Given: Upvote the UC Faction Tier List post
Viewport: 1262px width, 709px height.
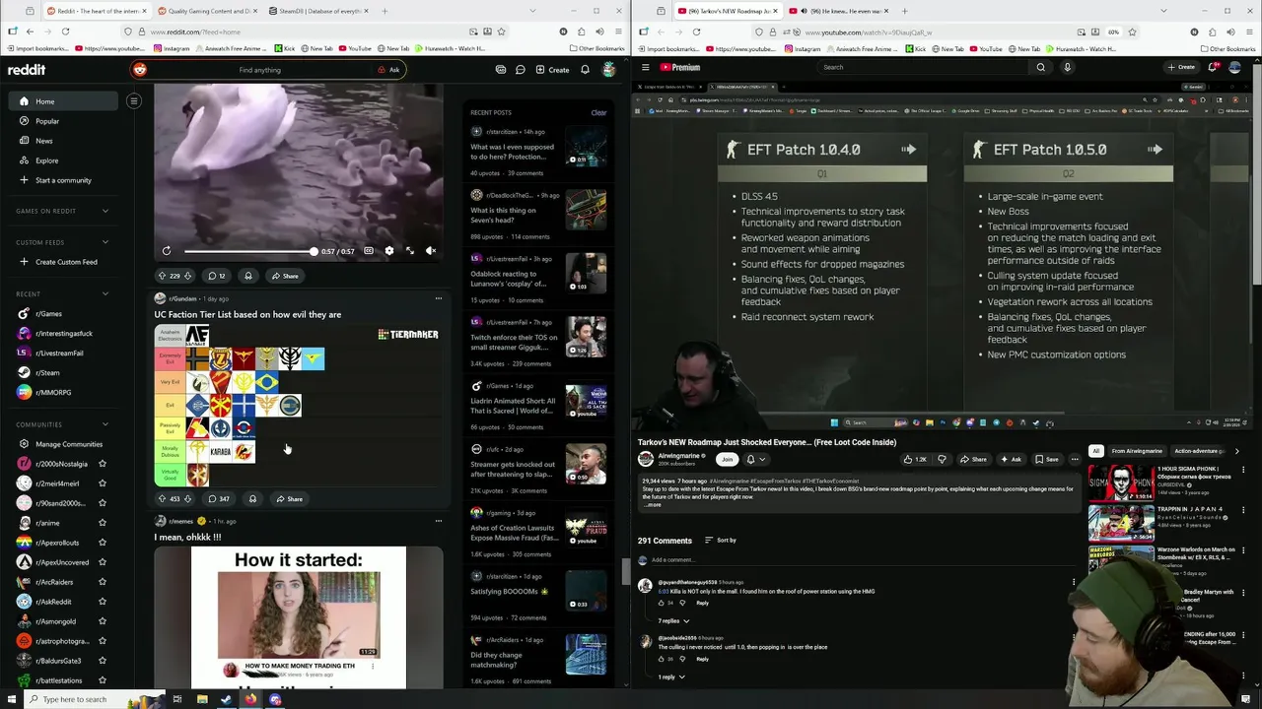Looking at the screenshot, I should pyautogui.click(x=162, y=499).
